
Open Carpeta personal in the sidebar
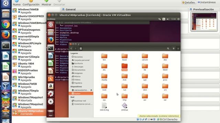click(80, 60)
